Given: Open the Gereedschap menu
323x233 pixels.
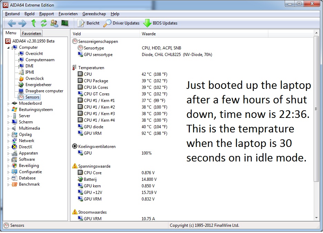Looking at the screenshot, I should 94,14.
